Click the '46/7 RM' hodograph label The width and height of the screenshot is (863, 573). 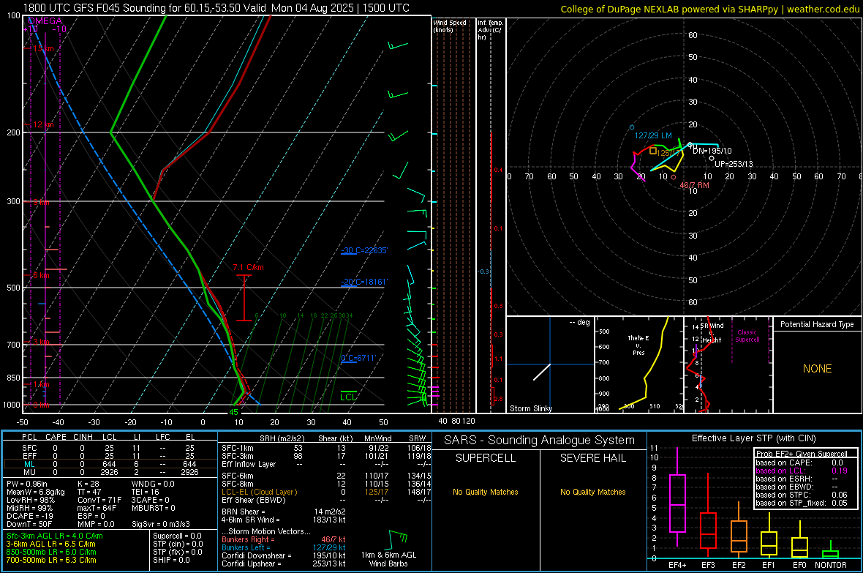coord(694,186)
